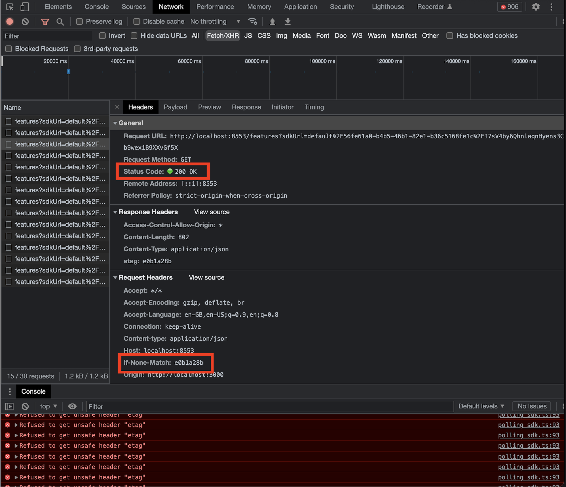Toggle the device emulation toolbar

(24, 7)
